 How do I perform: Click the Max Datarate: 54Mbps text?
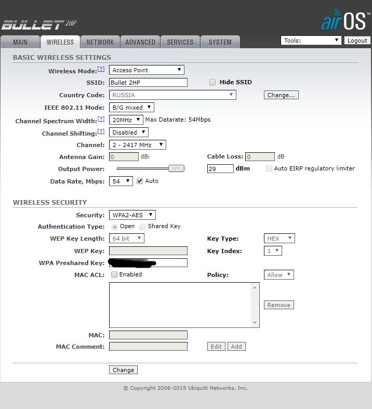[x=178, y=120]
